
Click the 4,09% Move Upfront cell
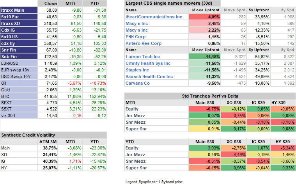205,17
